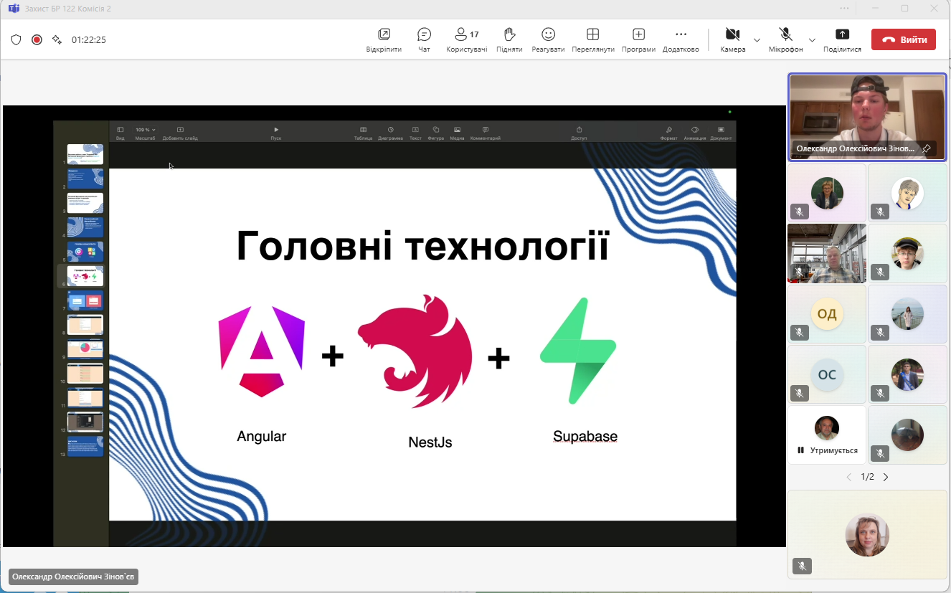Open the Переглянути view menu
The height and width of the screenshot is (593, 951).
tap(592, 34)
